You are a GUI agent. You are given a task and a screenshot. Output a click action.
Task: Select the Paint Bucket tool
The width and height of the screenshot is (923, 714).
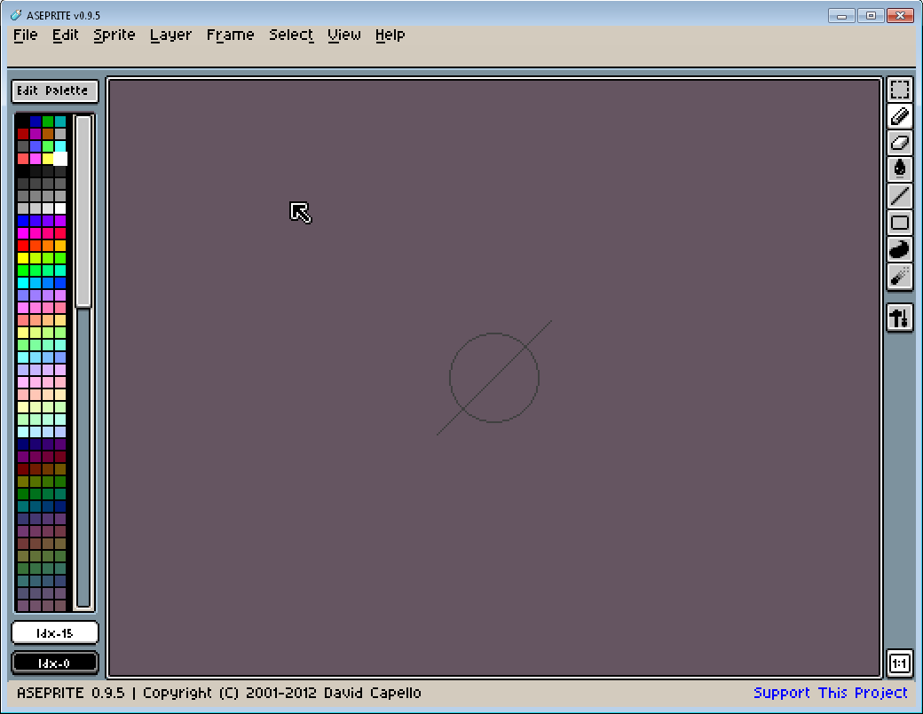(x=899, y=169)
